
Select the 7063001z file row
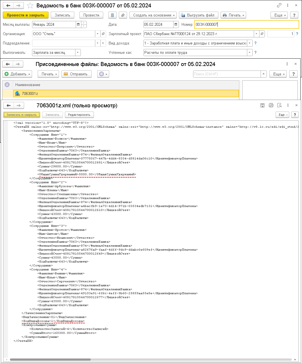[x=126, y=93]
